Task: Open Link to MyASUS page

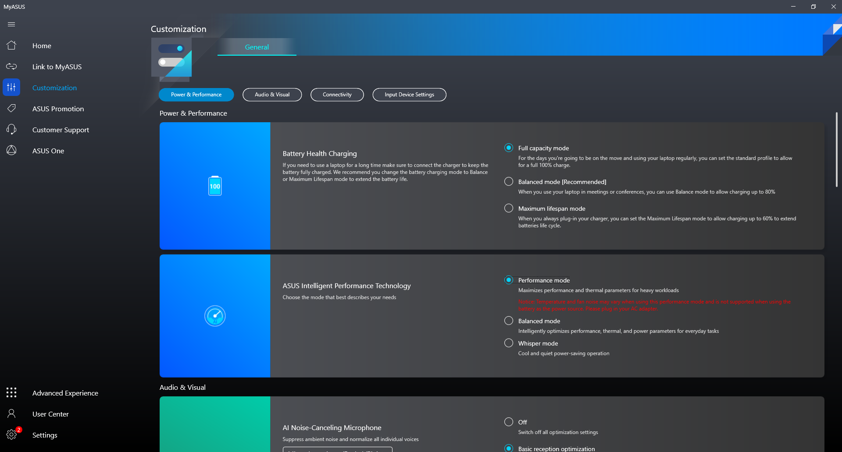Action: point(57,67)
